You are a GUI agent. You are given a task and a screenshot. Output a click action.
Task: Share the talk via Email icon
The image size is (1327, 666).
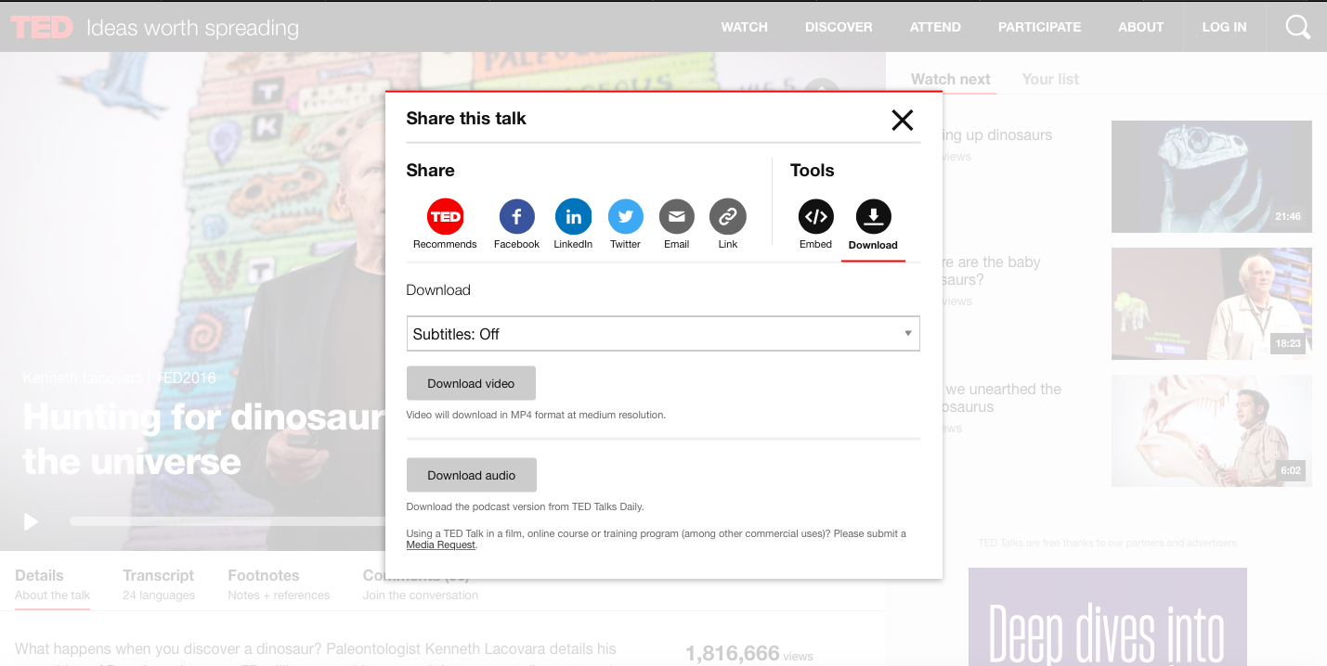(677, 217)
